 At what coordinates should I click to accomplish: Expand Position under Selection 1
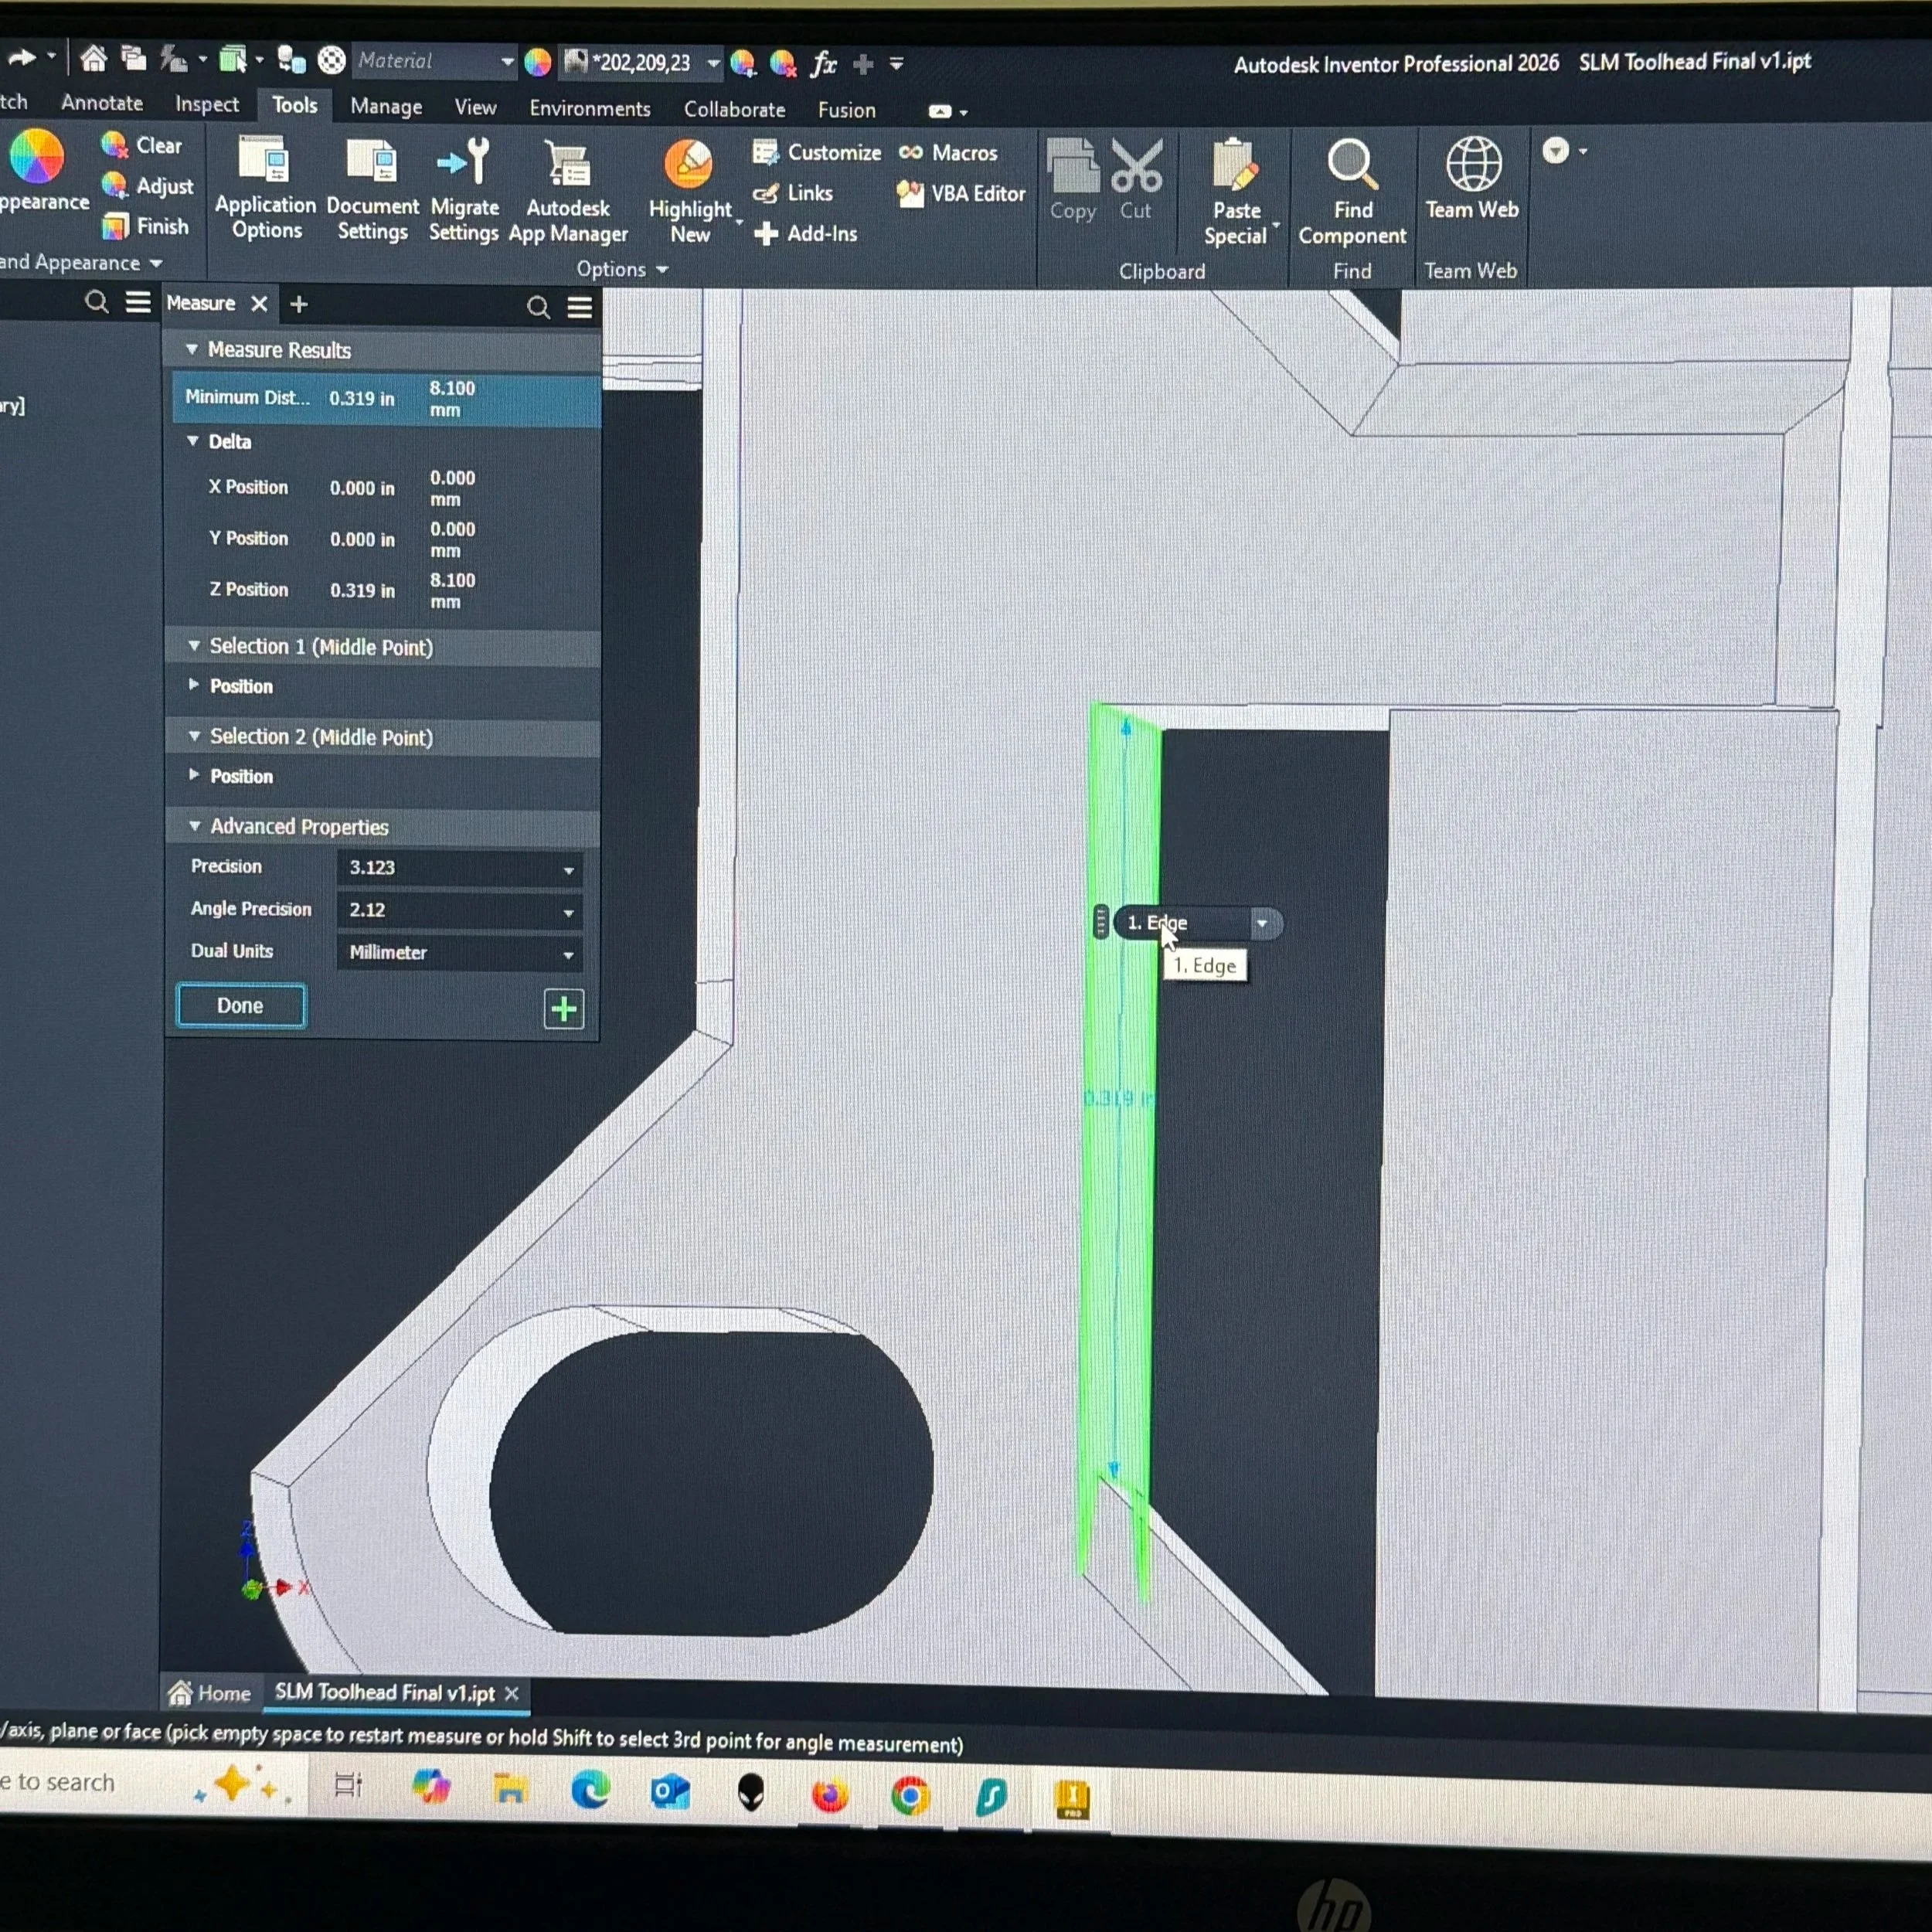194,686
